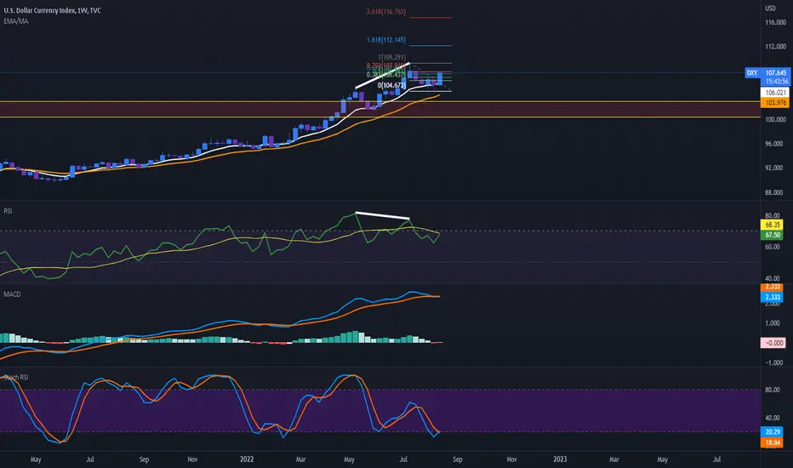Screen dimensions: 793x468
Task: Click the USD currency label on price axis
Action: coord(770,9)
